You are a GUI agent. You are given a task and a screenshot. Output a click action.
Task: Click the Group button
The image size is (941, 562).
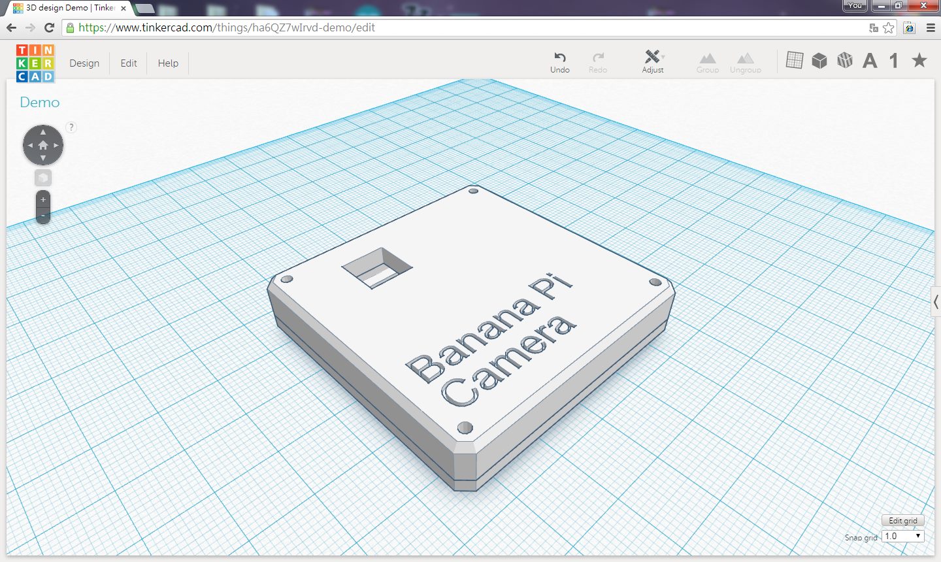click(x=708, y=63)
